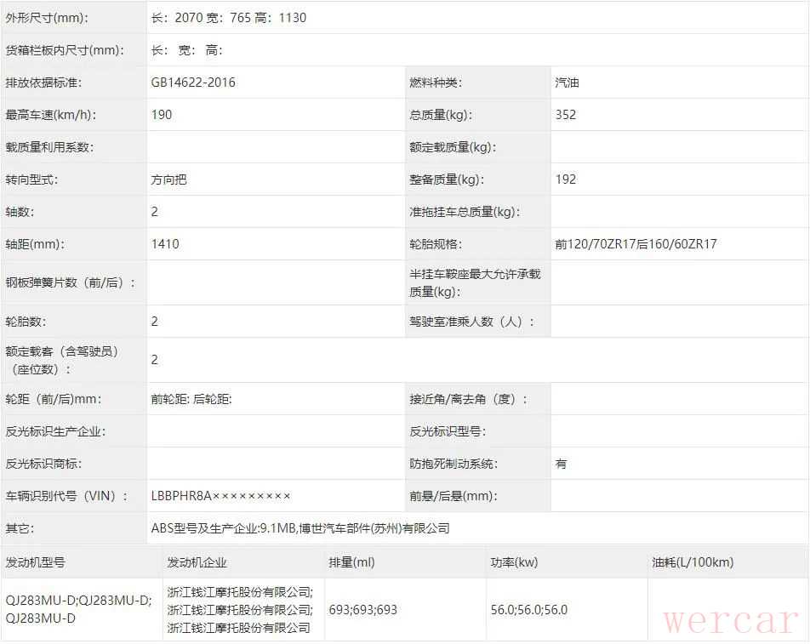
Task: Click the total mass value 352
Action: [566, 115]
